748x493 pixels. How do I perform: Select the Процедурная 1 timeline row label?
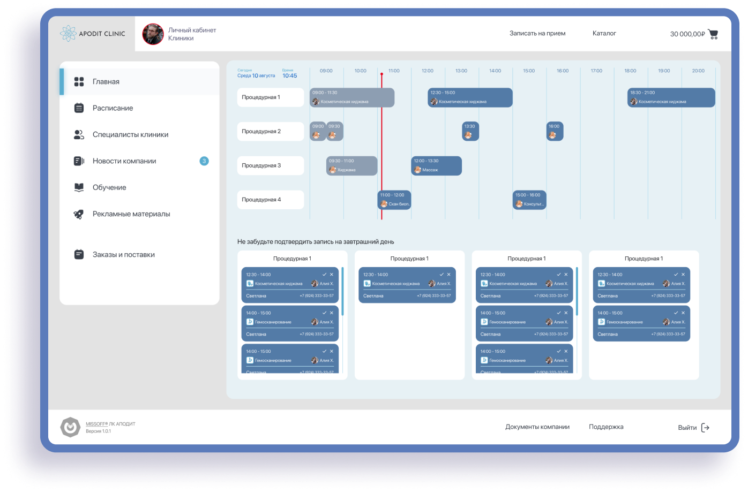coord(271,97)
